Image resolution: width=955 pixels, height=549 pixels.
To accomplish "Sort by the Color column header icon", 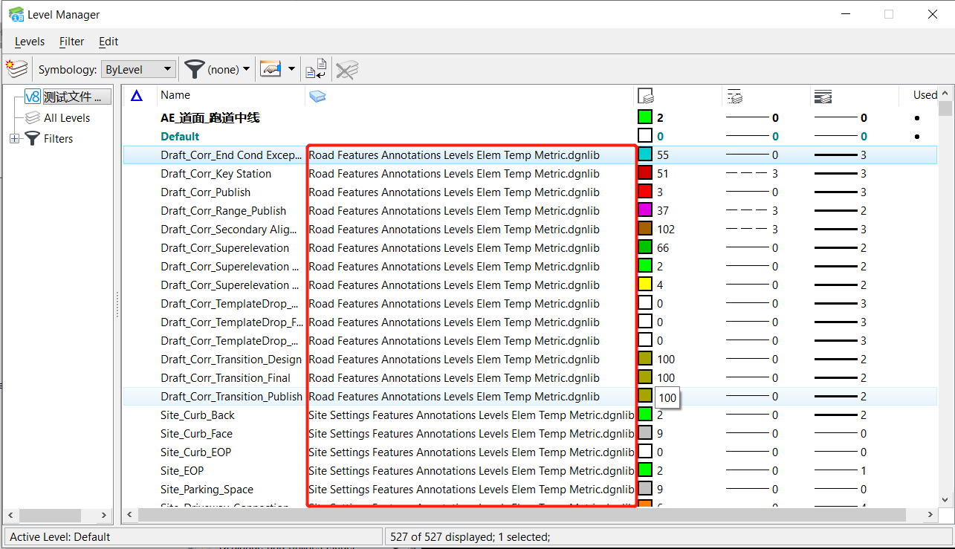I will (646, 96).
